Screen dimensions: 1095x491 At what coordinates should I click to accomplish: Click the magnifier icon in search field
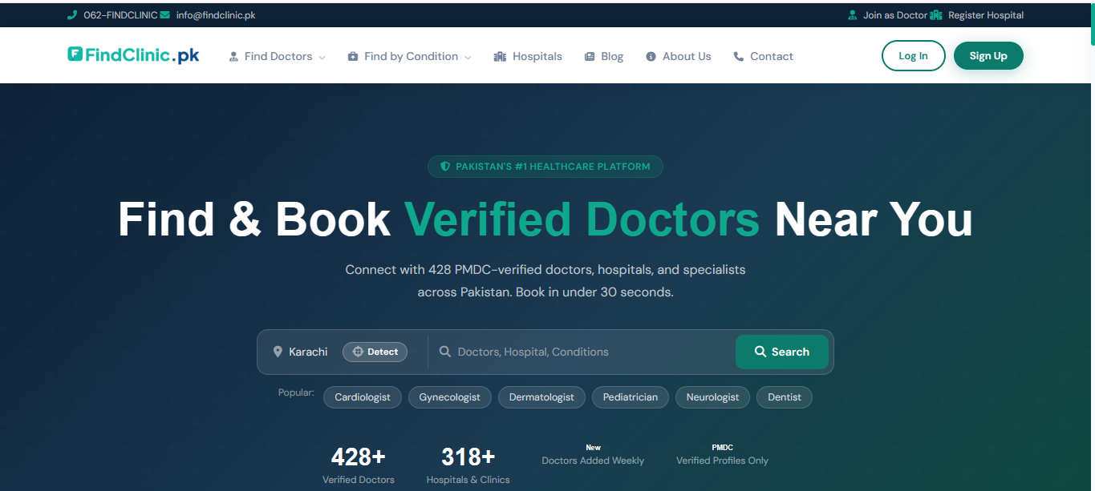[445, 352]
